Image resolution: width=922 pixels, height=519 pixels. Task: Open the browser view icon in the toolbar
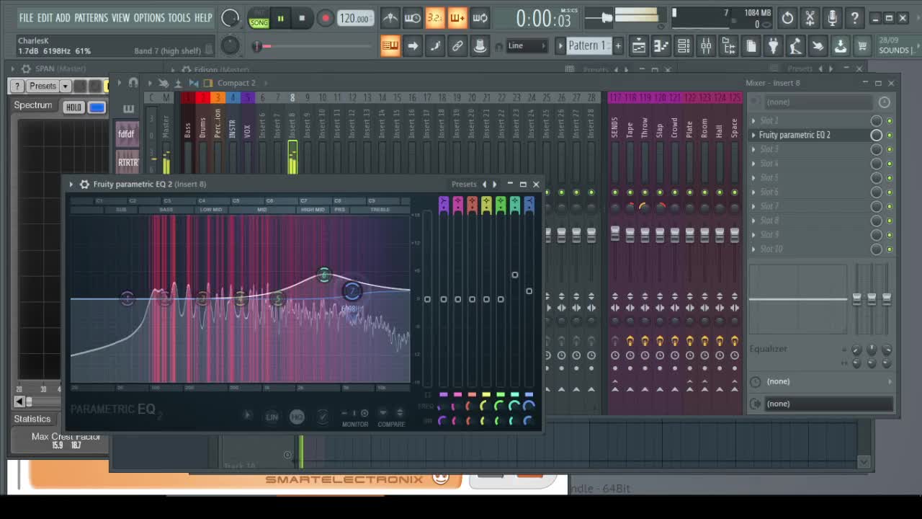pos(728,47)
